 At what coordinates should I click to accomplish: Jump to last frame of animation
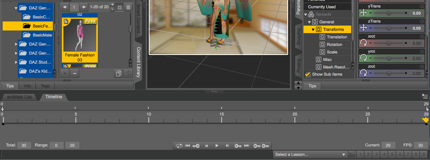pyautogui.click(x=247, y=146)
